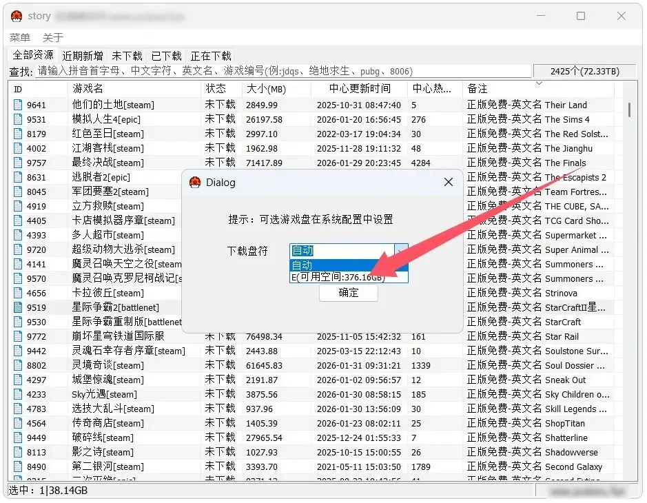Click the 模拟人生4[epic] game name
647x503 pixels.
tap(106, 119)
